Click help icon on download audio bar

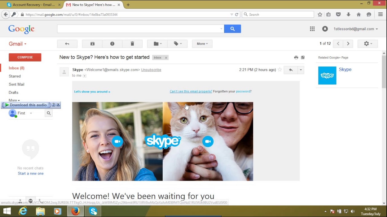(x=54, y=105)
